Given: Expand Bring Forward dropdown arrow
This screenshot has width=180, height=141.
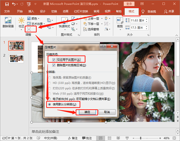Looking at the screenshot, I should [x=102, y=18].
